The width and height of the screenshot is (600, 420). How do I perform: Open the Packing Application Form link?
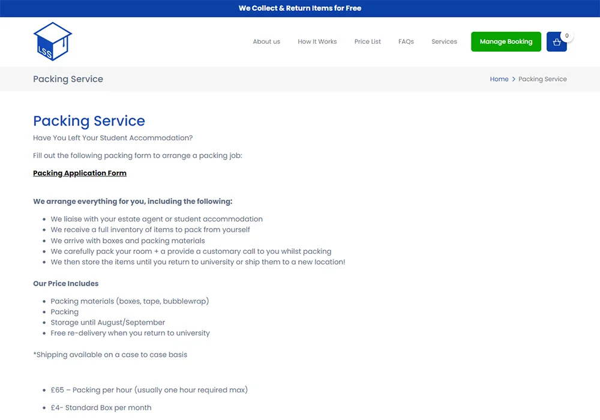pyautogui.click(x=80, y=173)
